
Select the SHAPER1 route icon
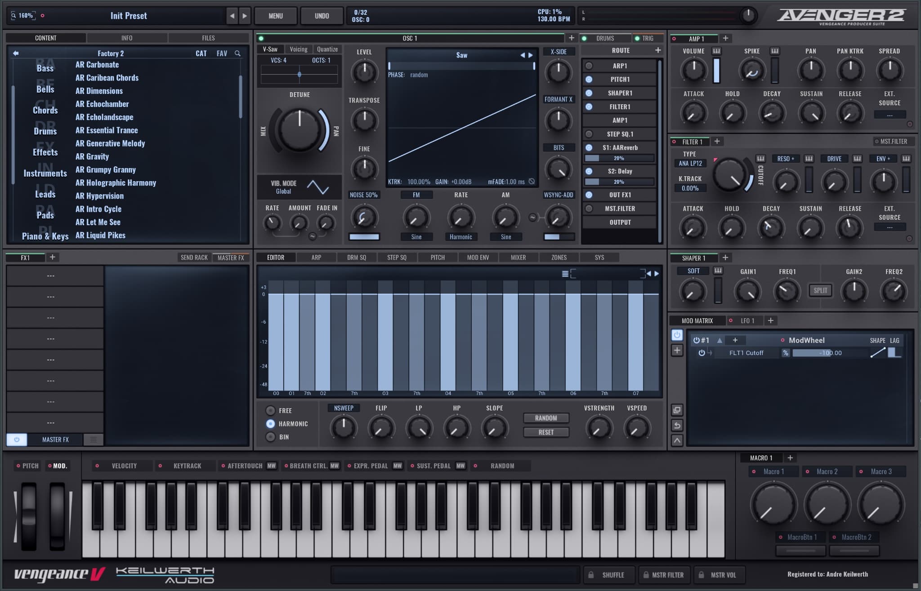tap(590, 93)
